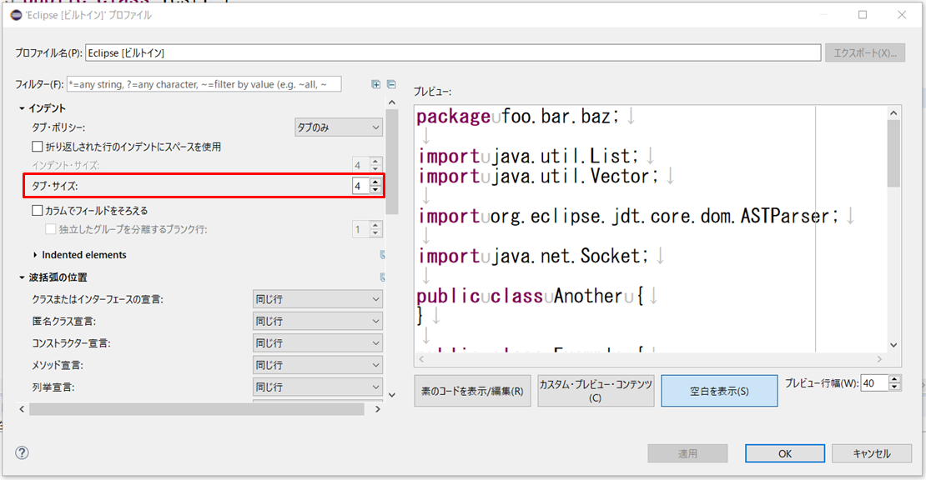
Task: Click the フィルター text field
Action: [203, 84]
